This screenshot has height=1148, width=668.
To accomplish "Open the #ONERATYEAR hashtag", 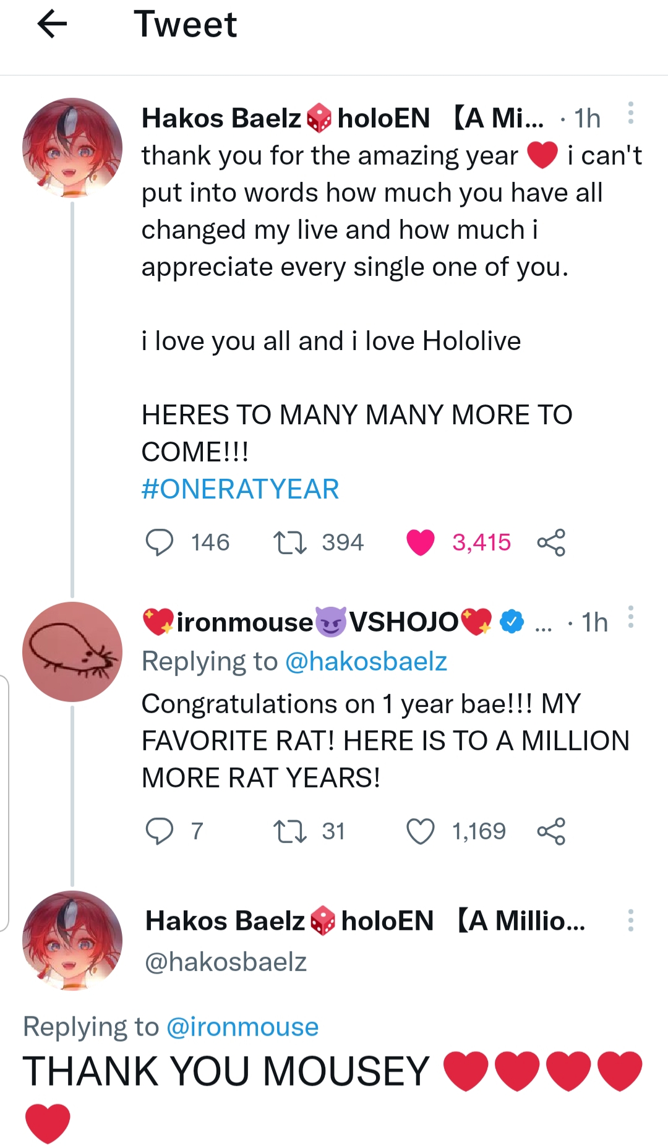I will point(240,489).
